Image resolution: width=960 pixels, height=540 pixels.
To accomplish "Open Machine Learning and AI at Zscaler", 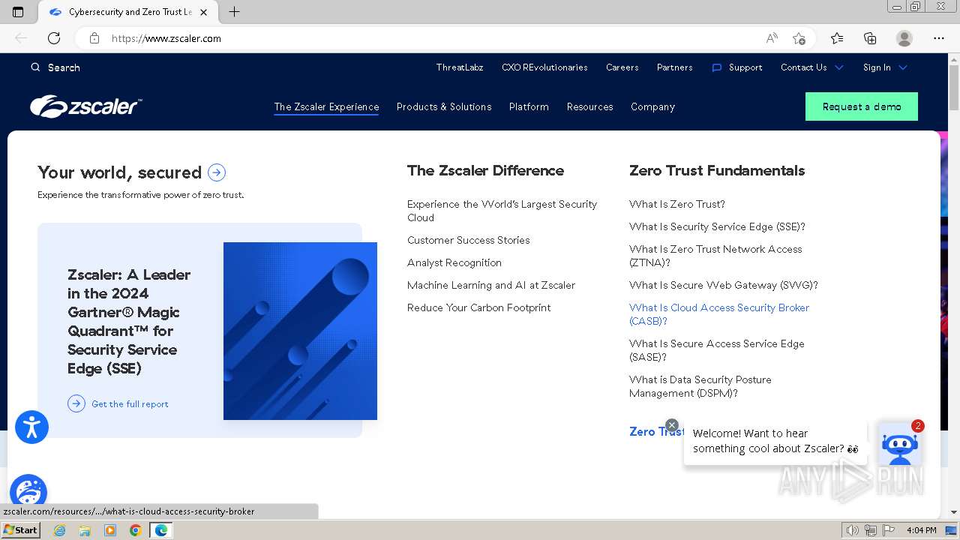I will (x=491, y=285).
